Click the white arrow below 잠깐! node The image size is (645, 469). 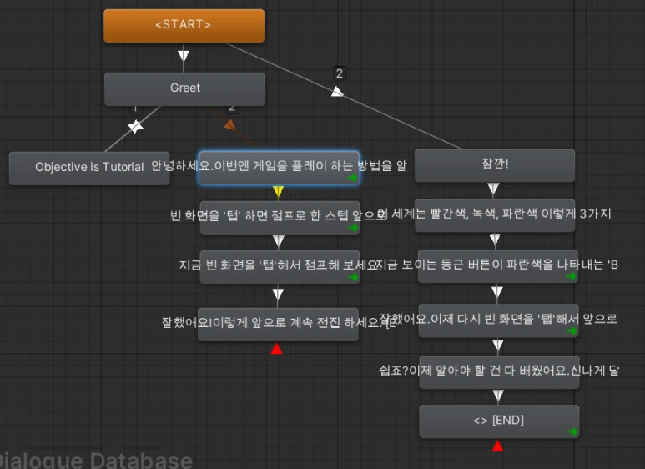[x=493, y=189]
